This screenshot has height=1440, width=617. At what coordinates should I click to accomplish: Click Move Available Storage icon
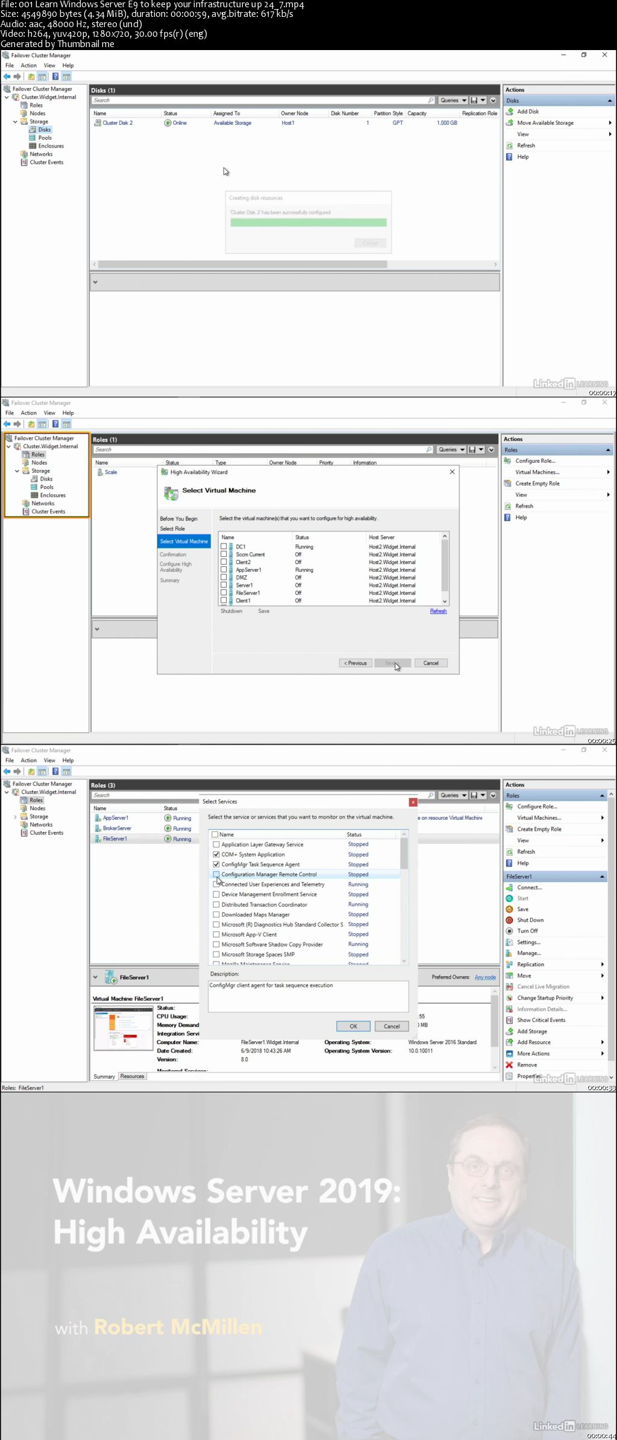click(x=510, y=123)
